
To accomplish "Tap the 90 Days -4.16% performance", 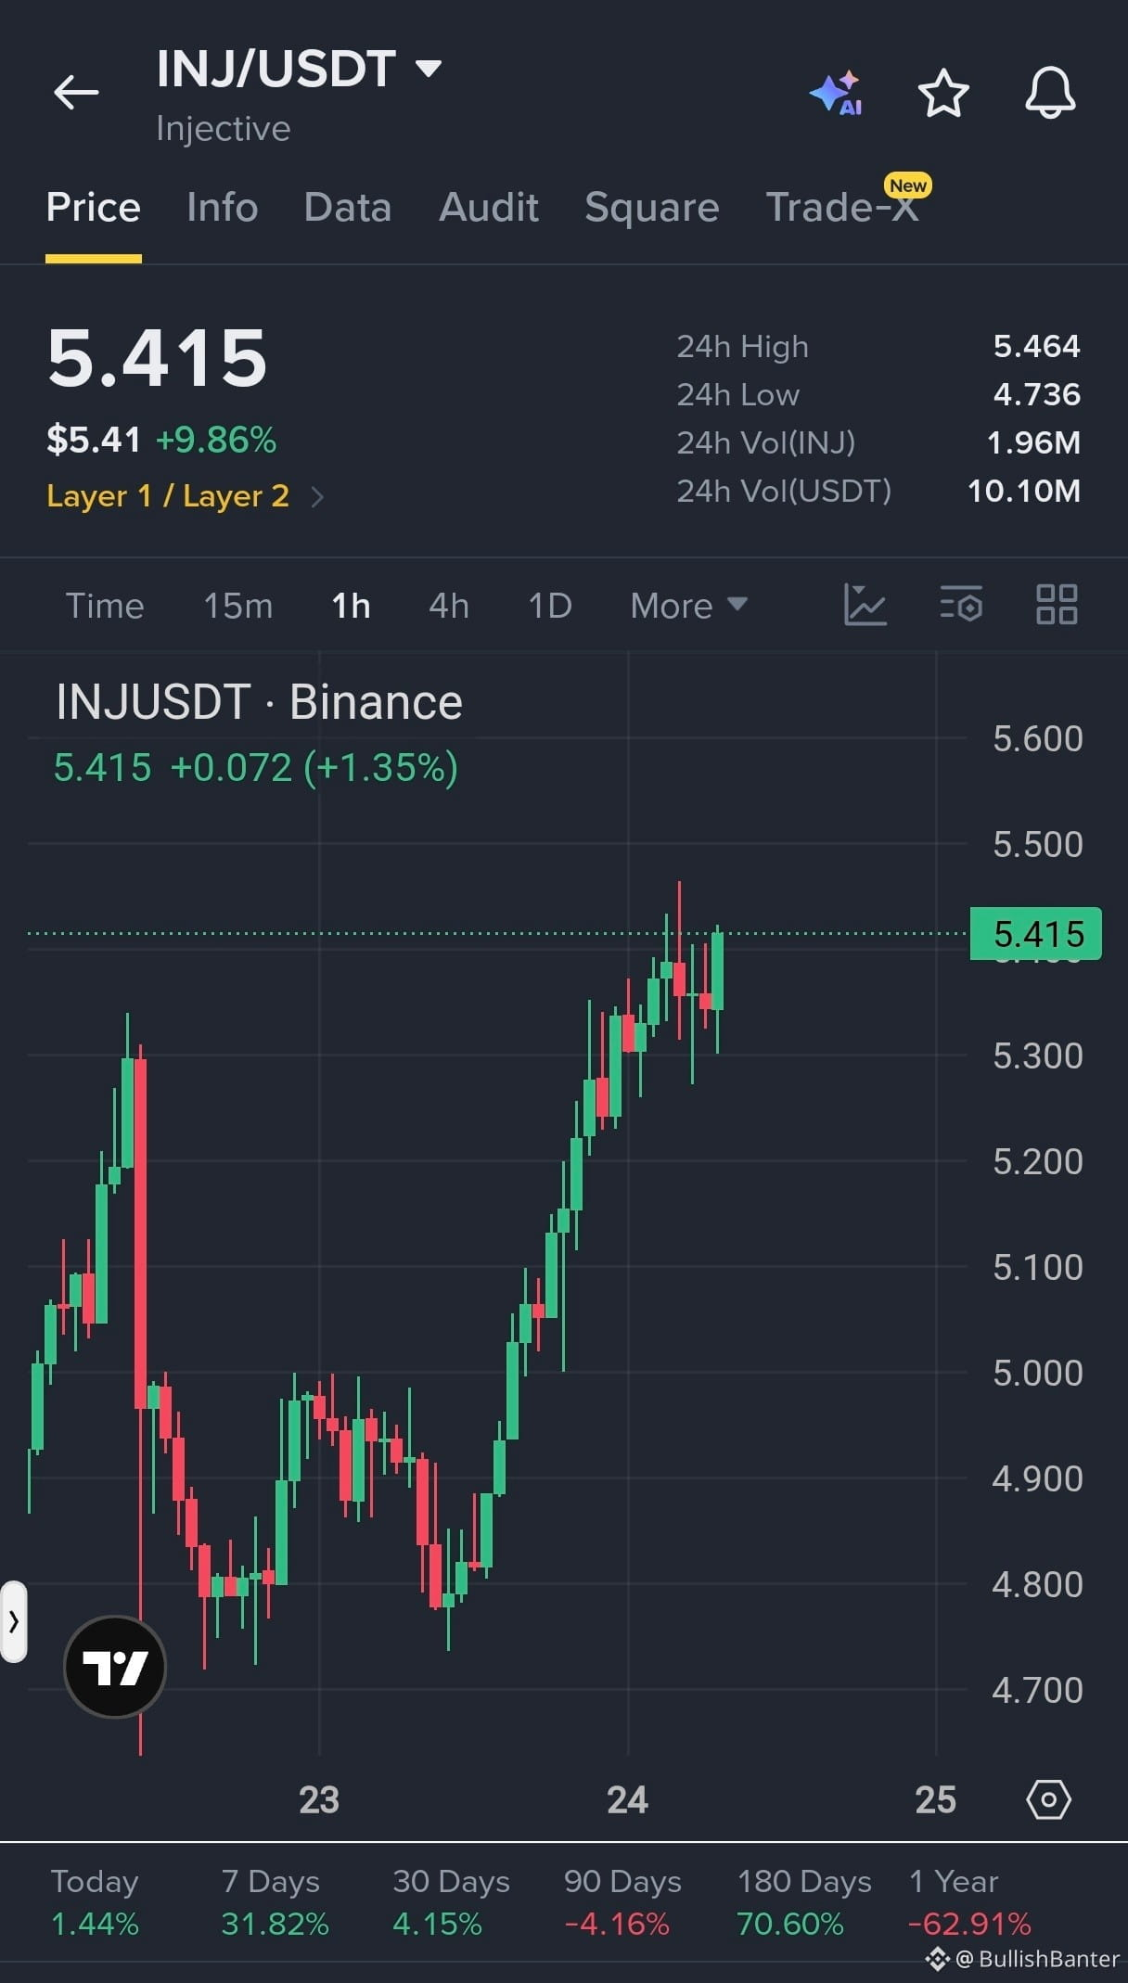I will point(622,1902).
